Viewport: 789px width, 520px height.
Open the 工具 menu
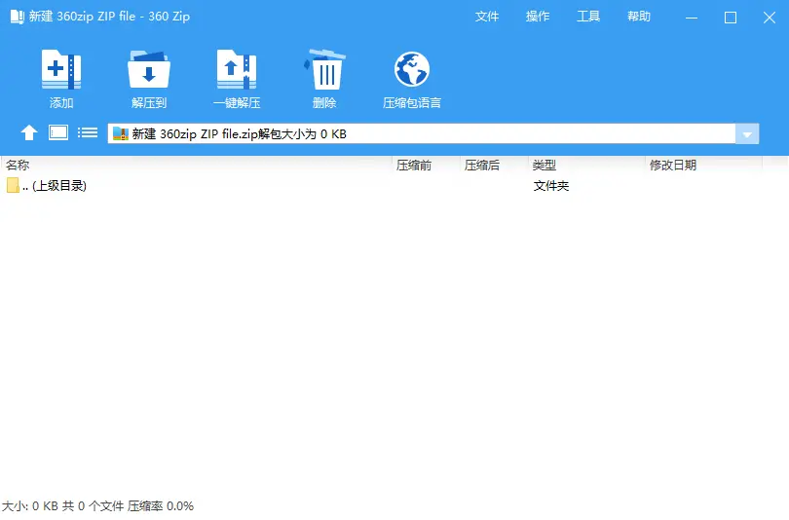[x=588, y=17]
